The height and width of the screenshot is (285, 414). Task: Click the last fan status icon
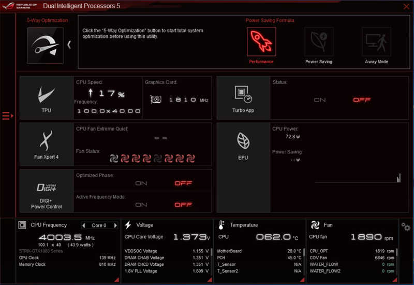coord(190,159)
